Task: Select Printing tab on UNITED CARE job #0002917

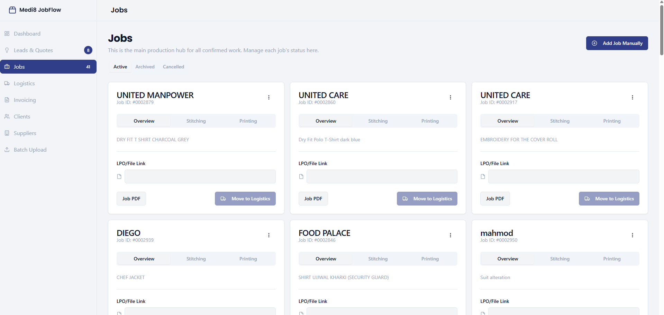Action: (x=612, y=121)
